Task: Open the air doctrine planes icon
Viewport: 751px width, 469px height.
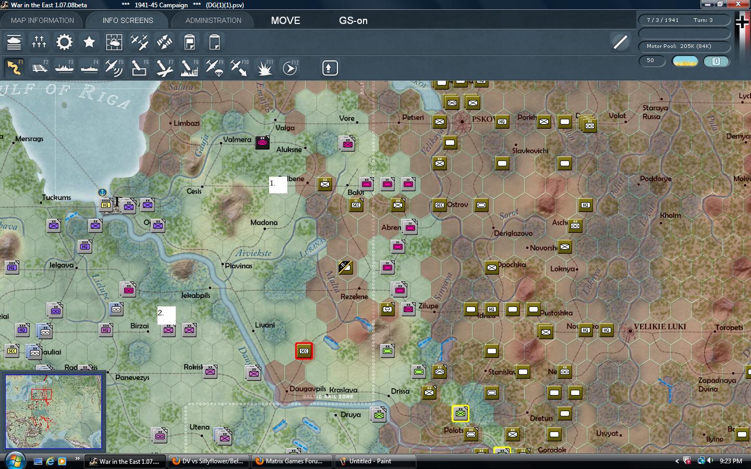Action: click(139, 42)
